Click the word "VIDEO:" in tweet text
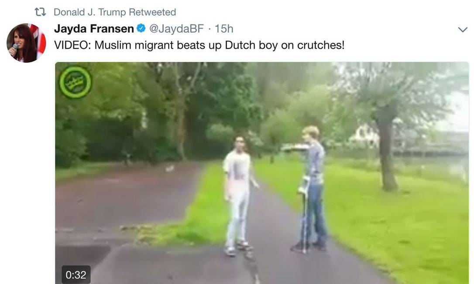Image resolution: width=474 pixels, height=284 pixels. pyautogui.click(x=72, y=45)
